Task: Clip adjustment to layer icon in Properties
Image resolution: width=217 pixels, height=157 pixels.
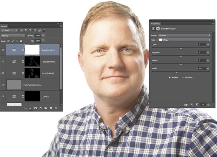Action: click(186, 105)
